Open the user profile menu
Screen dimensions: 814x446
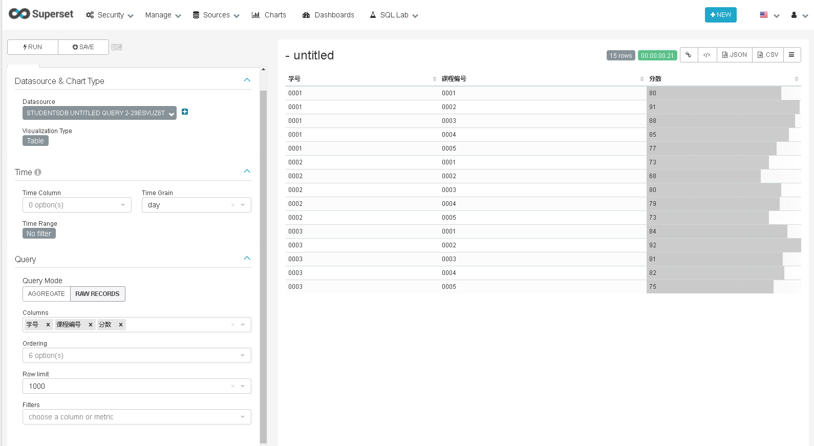click(799, 15)
